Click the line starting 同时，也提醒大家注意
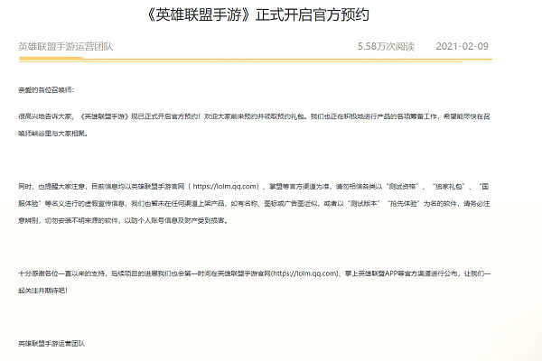This screenshot has height=361, width=542. point(253,187)
